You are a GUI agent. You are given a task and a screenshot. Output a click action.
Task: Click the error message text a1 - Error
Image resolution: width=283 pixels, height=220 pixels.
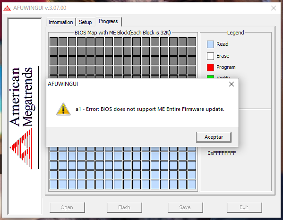pos(150,109)
